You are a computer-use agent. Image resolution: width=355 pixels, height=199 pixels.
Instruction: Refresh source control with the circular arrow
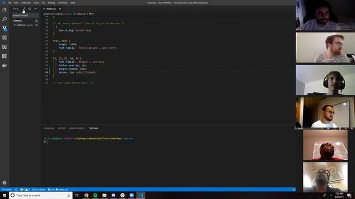point(29,9)
